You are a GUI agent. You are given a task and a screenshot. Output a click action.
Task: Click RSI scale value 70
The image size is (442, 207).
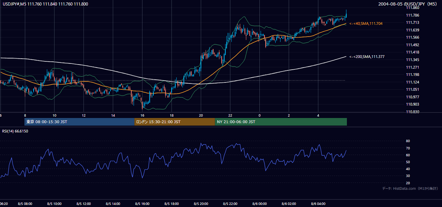408,148
